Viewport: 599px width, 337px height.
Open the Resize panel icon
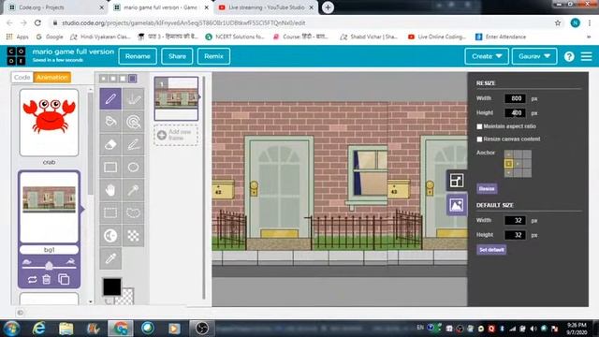click(457, 181)
